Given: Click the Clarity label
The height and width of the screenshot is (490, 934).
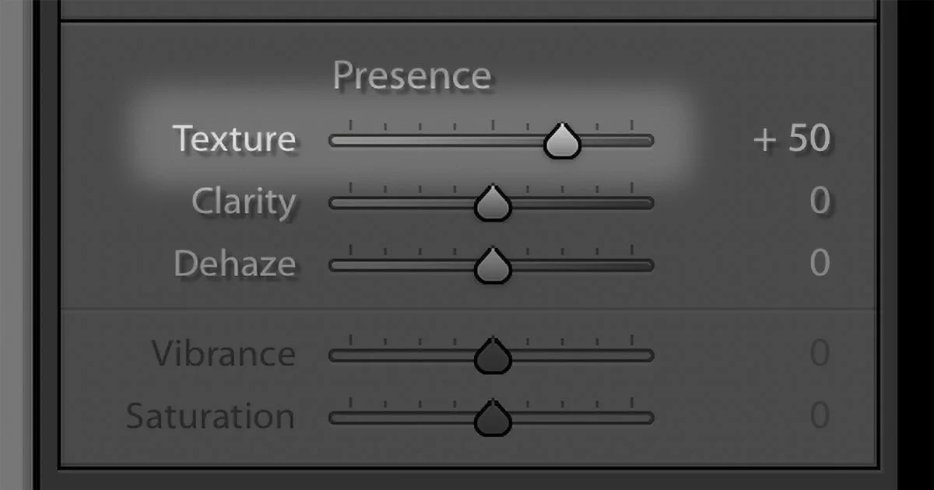Looking at the screenshot, I should [244, 201].
